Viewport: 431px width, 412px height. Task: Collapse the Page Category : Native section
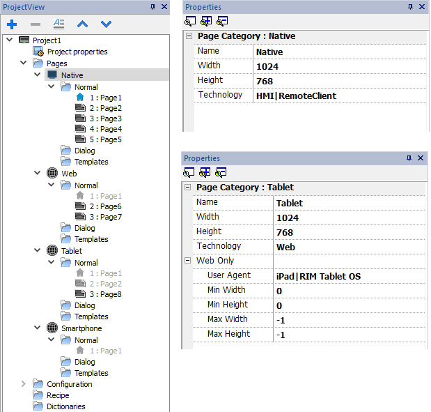189,36
